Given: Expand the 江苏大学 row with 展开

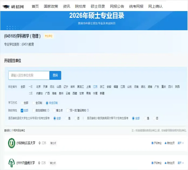Looking at the screenshot, I should tap(180, 143).
